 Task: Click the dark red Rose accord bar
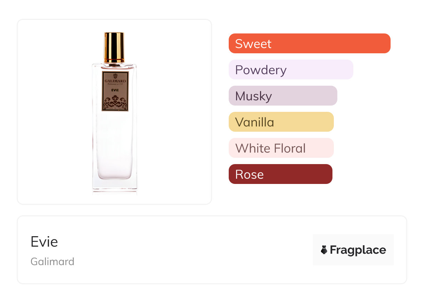[280, 174]
